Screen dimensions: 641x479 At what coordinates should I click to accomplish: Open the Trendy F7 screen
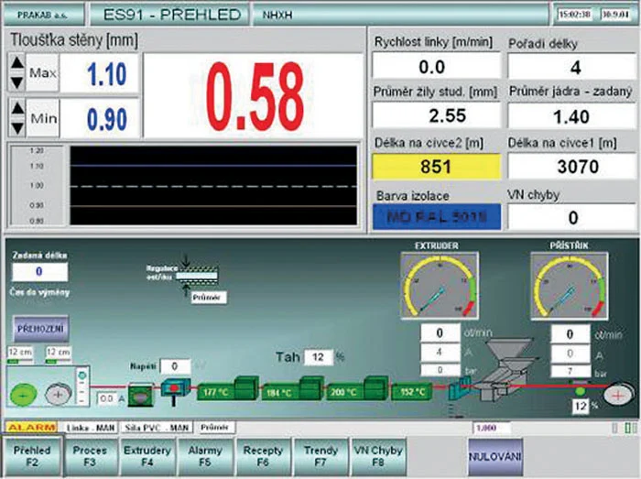click(x=320, y=456)
